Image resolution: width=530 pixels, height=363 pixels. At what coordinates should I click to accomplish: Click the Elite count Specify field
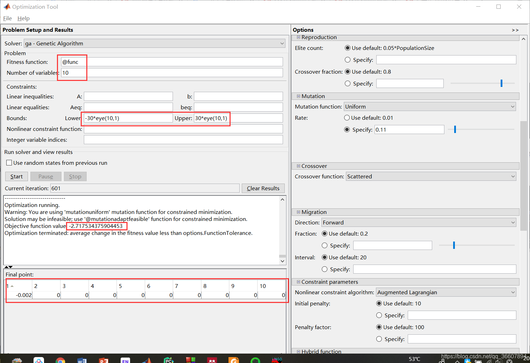[446, 60]
